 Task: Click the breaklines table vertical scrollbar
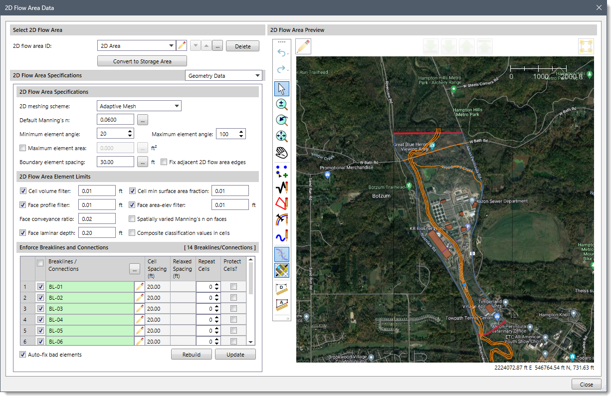coord(251,278)
